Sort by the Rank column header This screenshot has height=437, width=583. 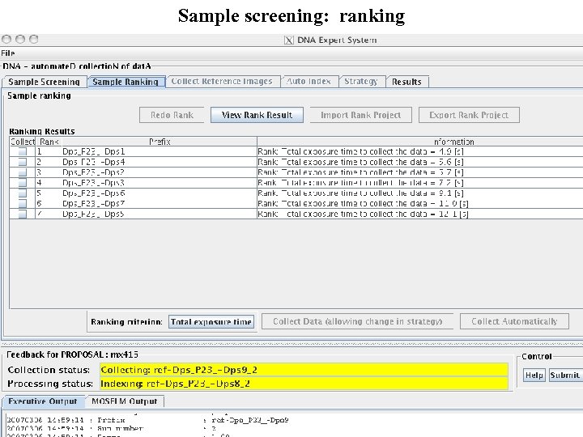click(x=49, y=142)
